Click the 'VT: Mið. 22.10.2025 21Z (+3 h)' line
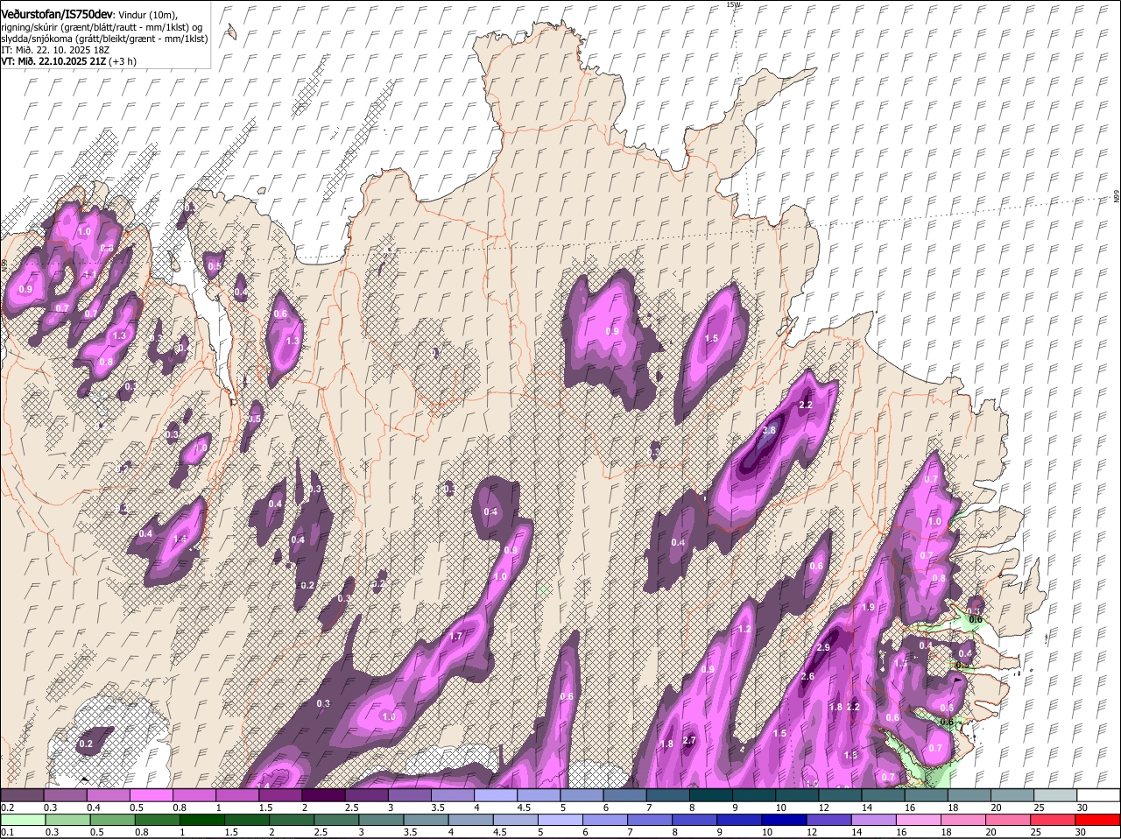1121x839 pixels. 68,61
